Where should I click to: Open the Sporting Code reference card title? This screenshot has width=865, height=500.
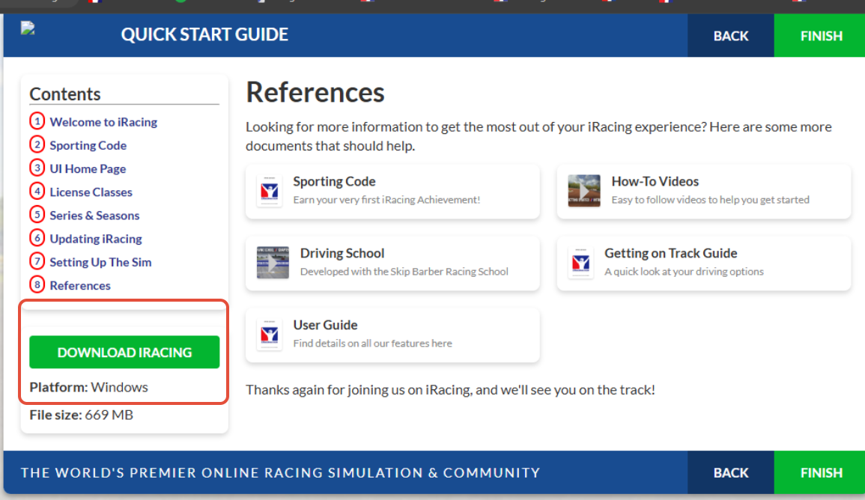tap(334, 181)
